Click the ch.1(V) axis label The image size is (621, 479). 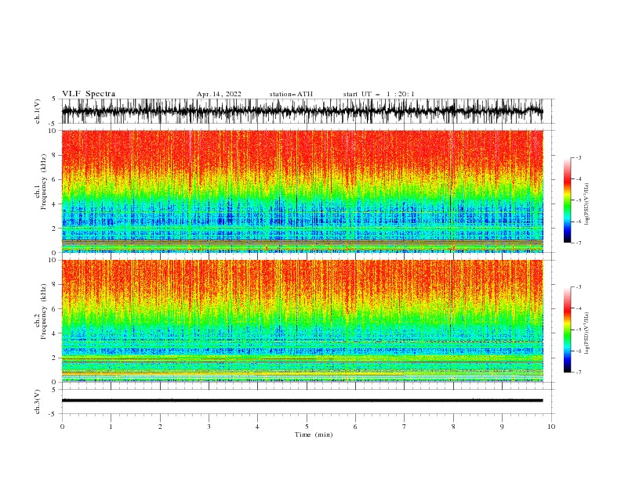click(38, 111)
